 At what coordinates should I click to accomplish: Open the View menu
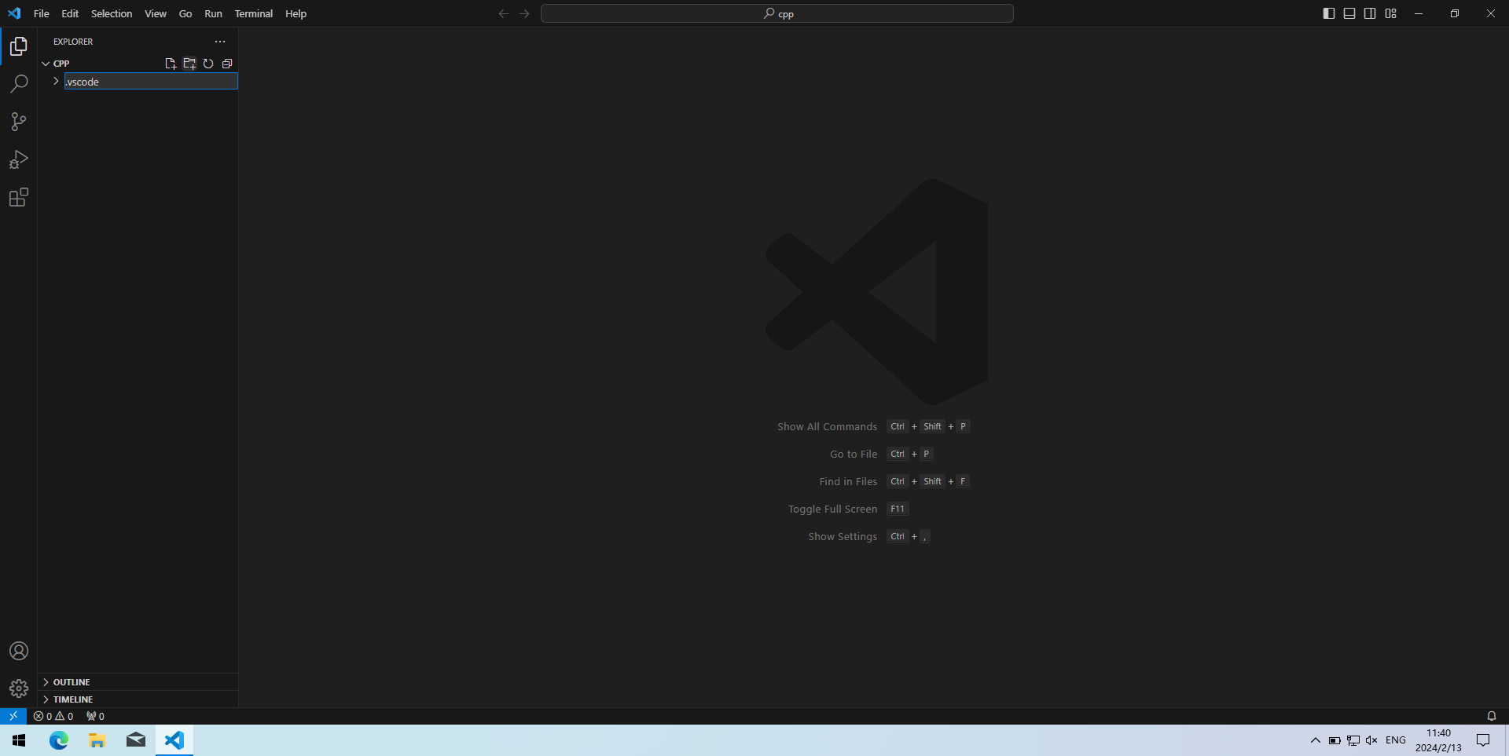156,13
